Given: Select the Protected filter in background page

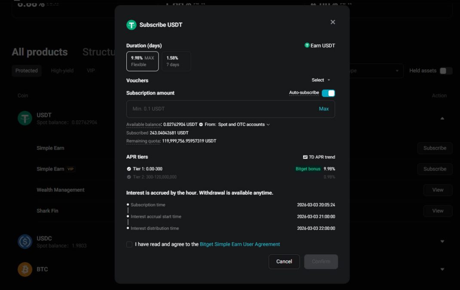Looking at the screenshot, I should pos(26,70).
